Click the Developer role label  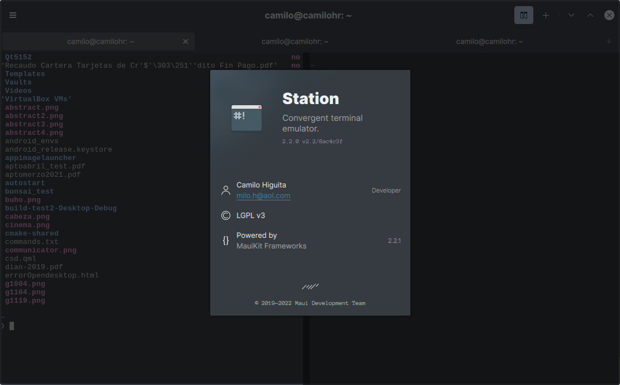click(x=386, y=190)
